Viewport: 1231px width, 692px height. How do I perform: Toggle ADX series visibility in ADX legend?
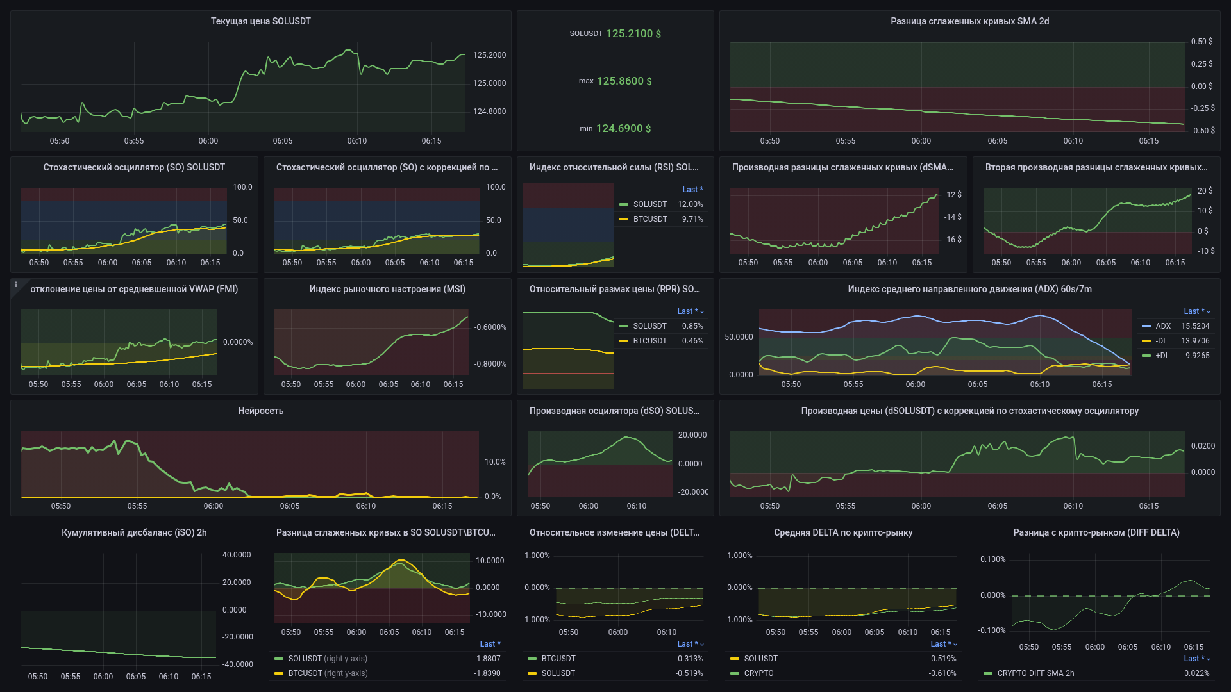[1163, 326]
